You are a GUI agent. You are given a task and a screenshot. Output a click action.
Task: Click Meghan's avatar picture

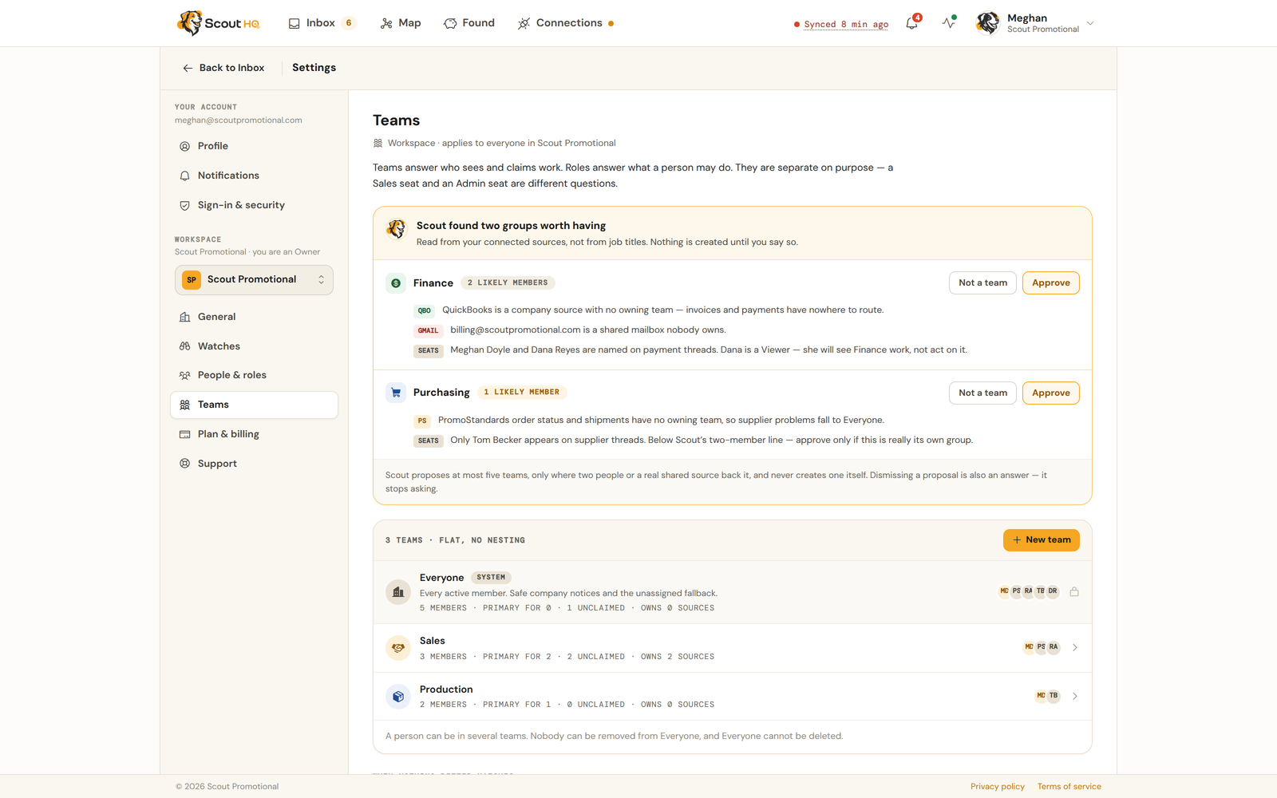[988, 23]
